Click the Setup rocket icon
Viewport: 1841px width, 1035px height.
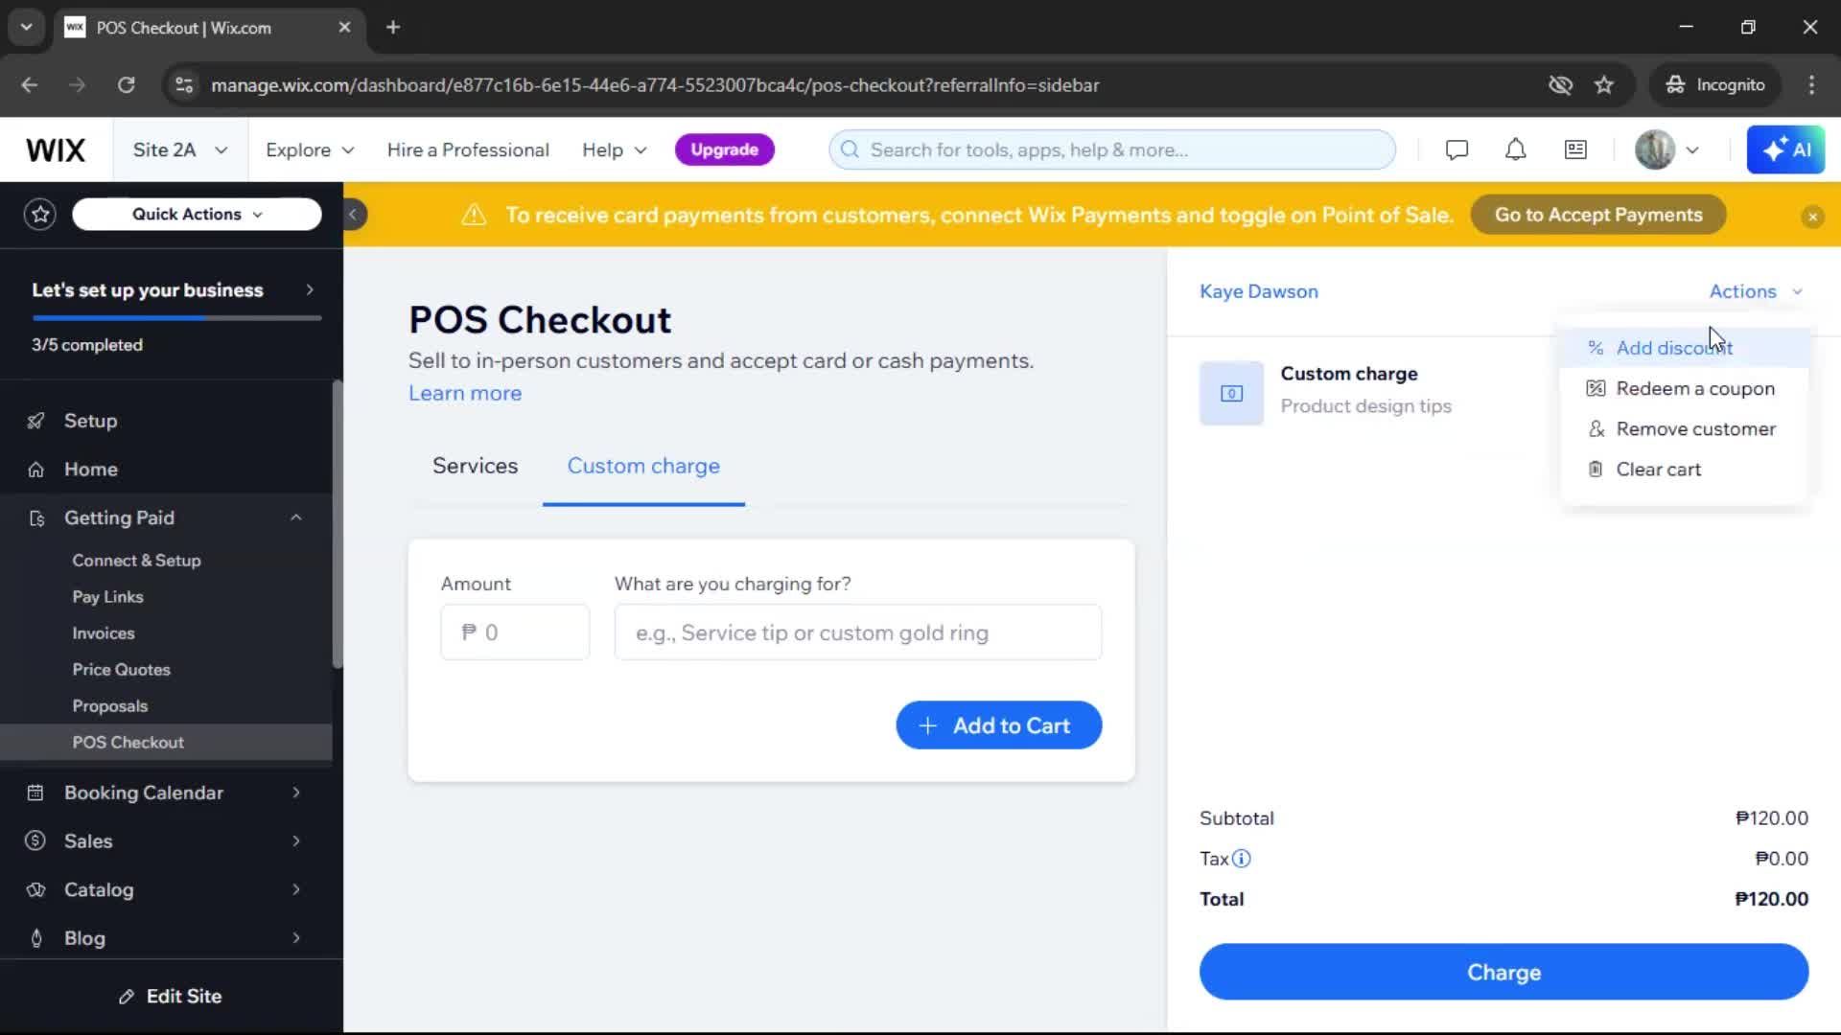click(35, 421)
